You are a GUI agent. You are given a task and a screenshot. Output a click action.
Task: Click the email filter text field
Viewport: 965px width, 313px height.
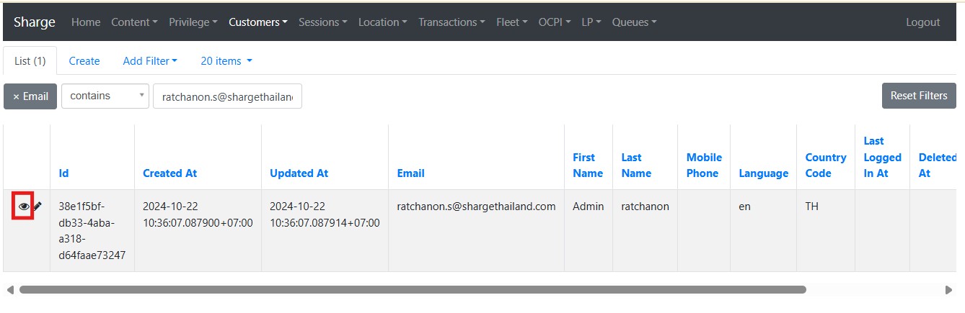click(227, 96)
